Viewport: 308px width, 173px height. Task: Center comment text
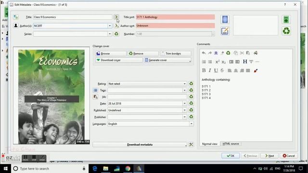236,71
